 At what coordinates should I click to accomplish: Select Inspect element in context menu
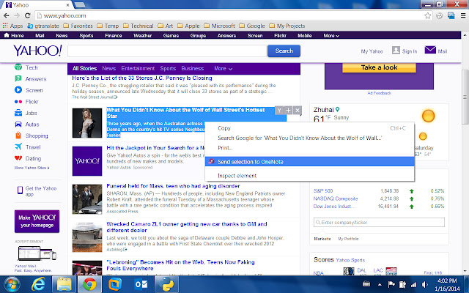click(236, 176)
